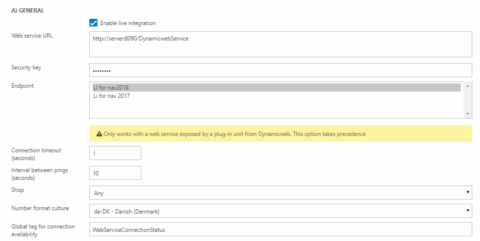Click the 'Number format culture' label
This screenshot has height=241, width=480.
click(x=40, y=208)
